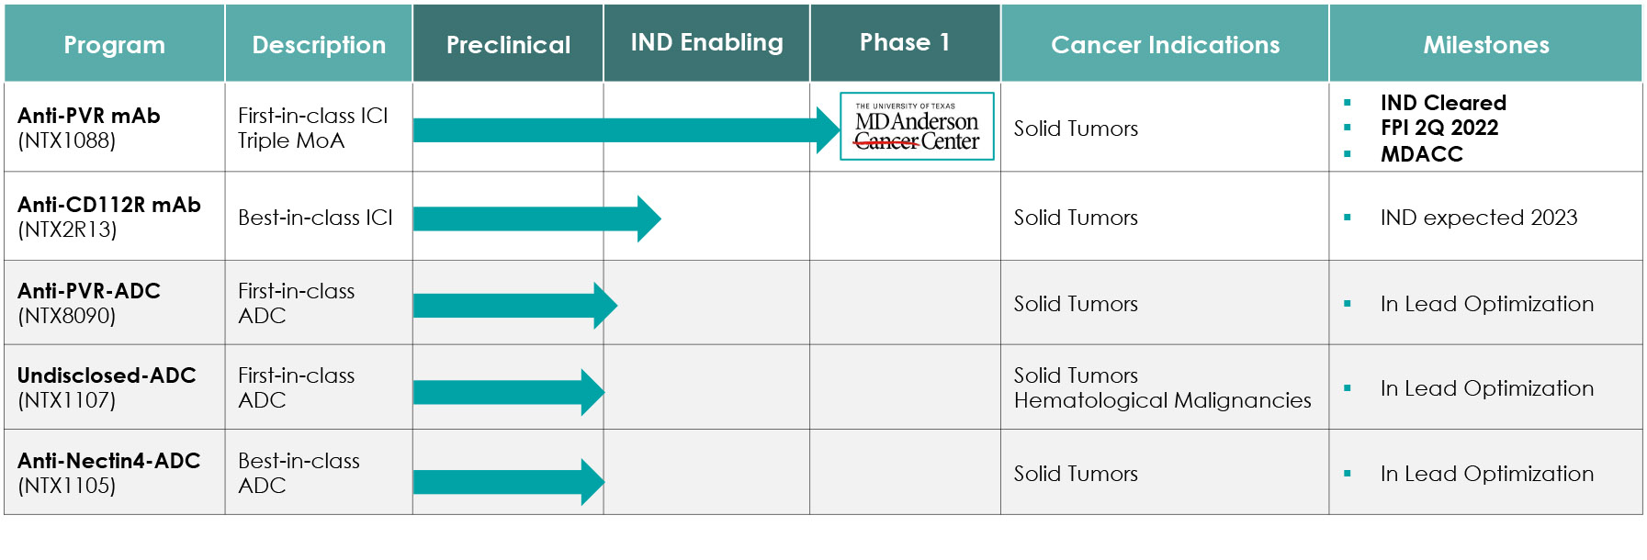
Task: Click the Anti-Nectin4-ADC program name
Action: coord(108,461)
